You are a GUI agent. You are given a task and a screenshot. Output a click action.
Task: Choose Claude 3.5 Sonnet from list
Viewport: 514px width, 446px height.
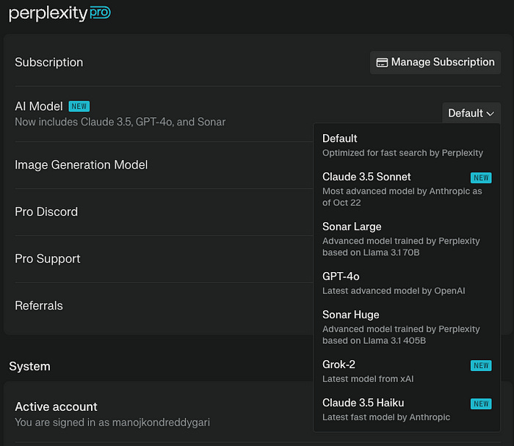click(407, 189)
